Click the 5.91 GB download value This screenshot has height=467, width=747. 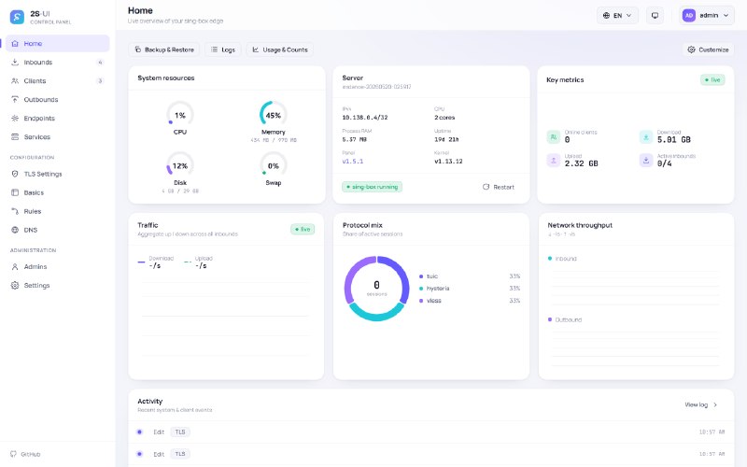673,139
